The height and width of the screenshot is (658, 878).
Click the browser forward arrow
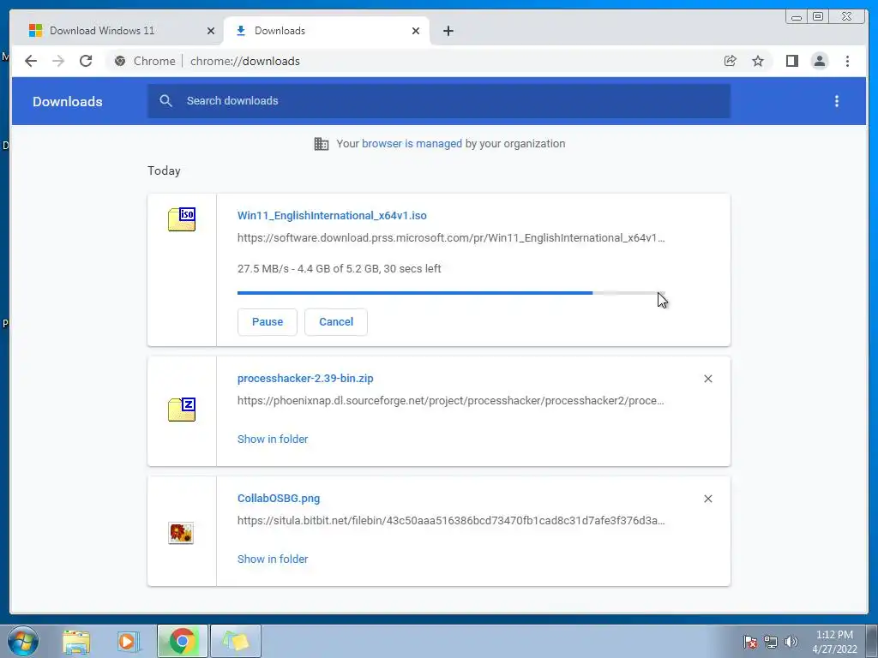coord(58,61)
